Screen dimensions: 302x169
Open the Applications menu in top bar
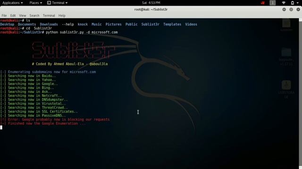pyautogui.click(x=13, y=3)
